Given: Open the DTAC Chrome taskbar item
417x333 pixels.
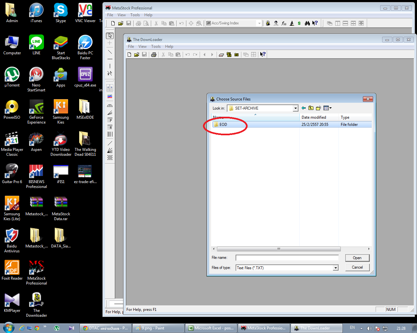Looking at the screenshot, I should click(106, 328).
